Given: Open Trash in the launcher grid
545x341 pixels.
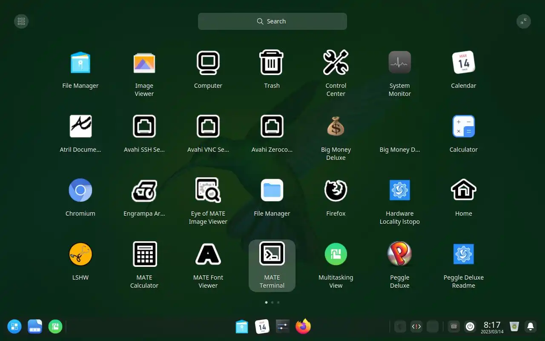Looking at the screenshot, I should pyautogui.click(x=272, y=63).
